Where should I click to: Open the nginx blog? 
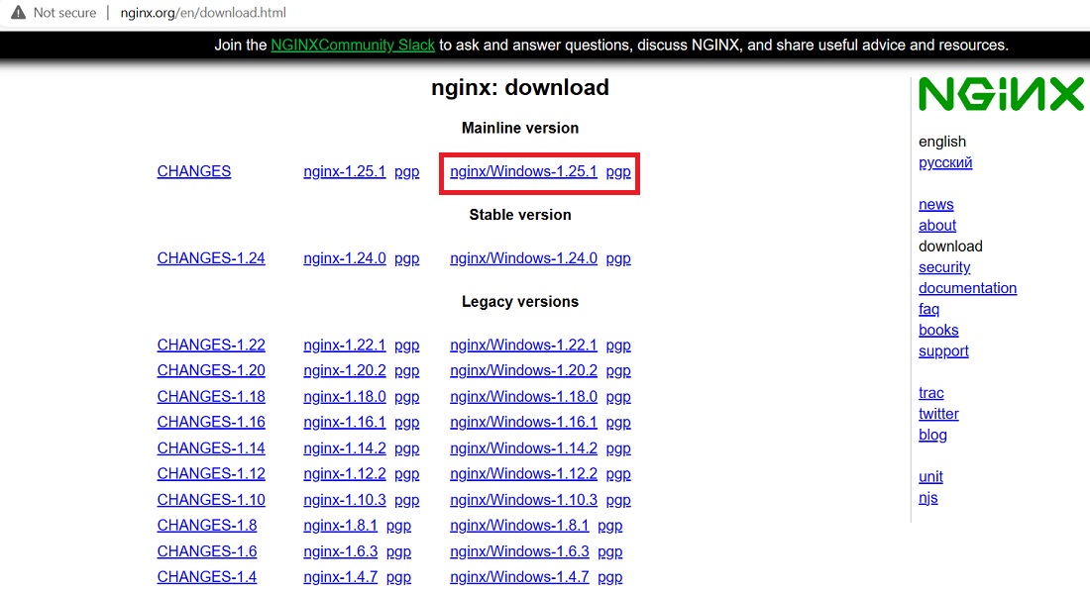tap(932, 435)
